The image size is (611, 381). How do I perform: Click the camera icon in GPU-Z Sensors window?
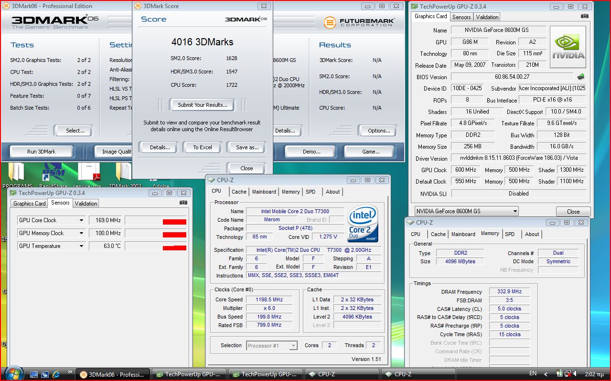pos(183,203)
